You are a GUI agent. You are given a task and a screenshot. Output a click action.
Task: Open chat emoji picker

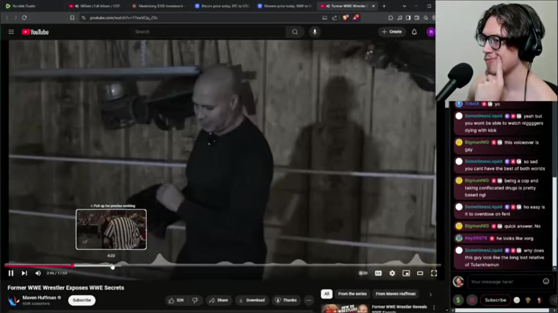[x=546, y=281]
